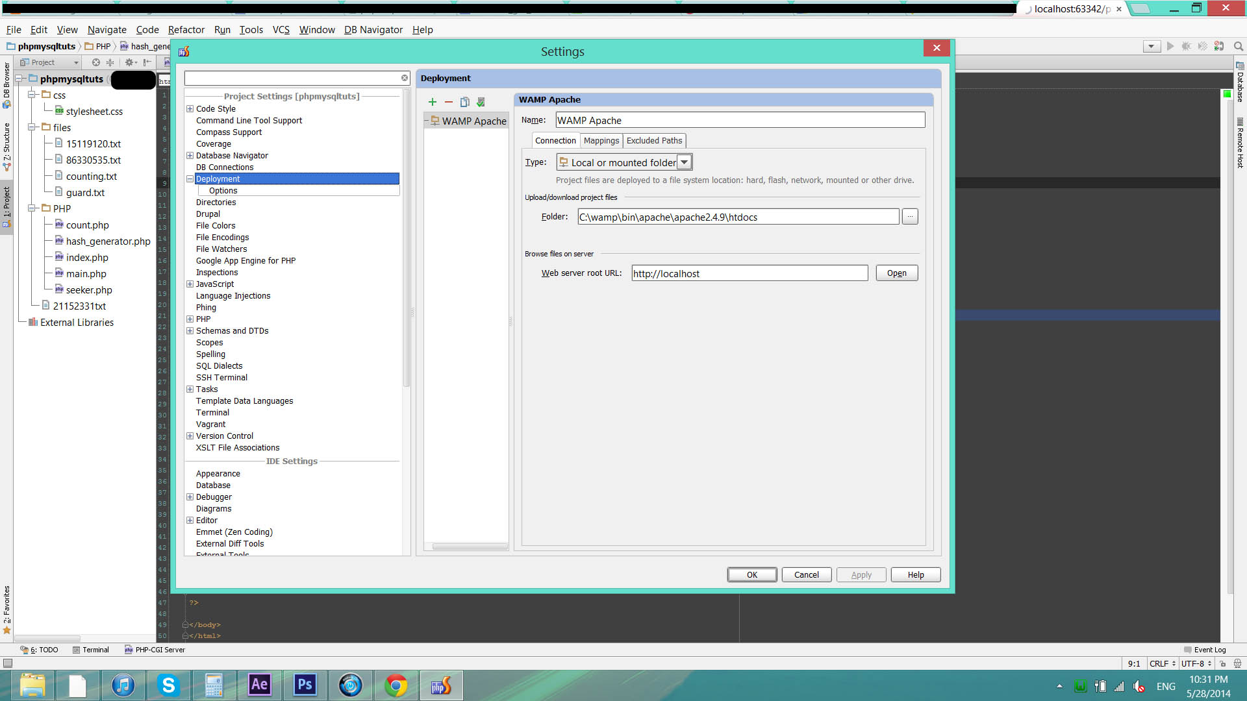
Task: Expand the Database Navigator settings node
Action: click(190, 156)
